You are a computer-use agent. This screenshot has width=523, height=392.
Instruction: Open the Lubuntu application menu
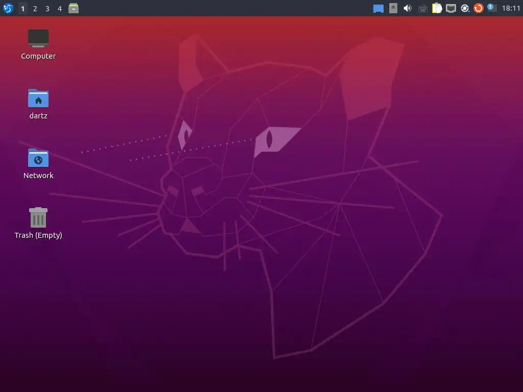8,8
